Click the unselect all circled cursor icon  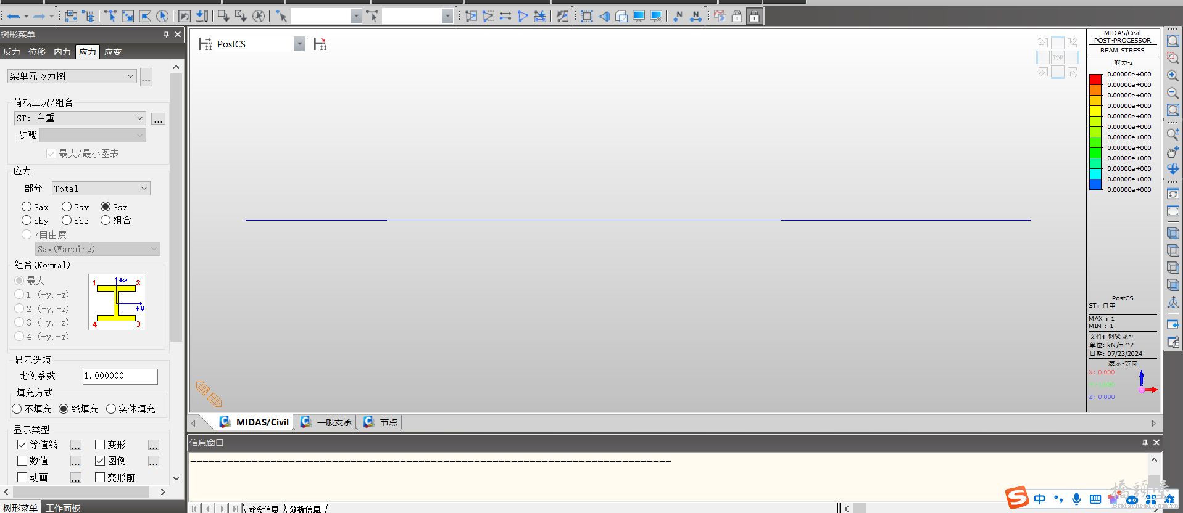click(x=259, y=16)
